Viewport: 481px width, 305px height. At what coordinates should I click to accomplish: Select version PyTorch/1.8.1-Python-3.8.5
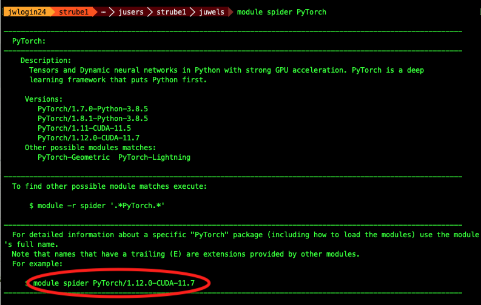click(x=92, y=119)
